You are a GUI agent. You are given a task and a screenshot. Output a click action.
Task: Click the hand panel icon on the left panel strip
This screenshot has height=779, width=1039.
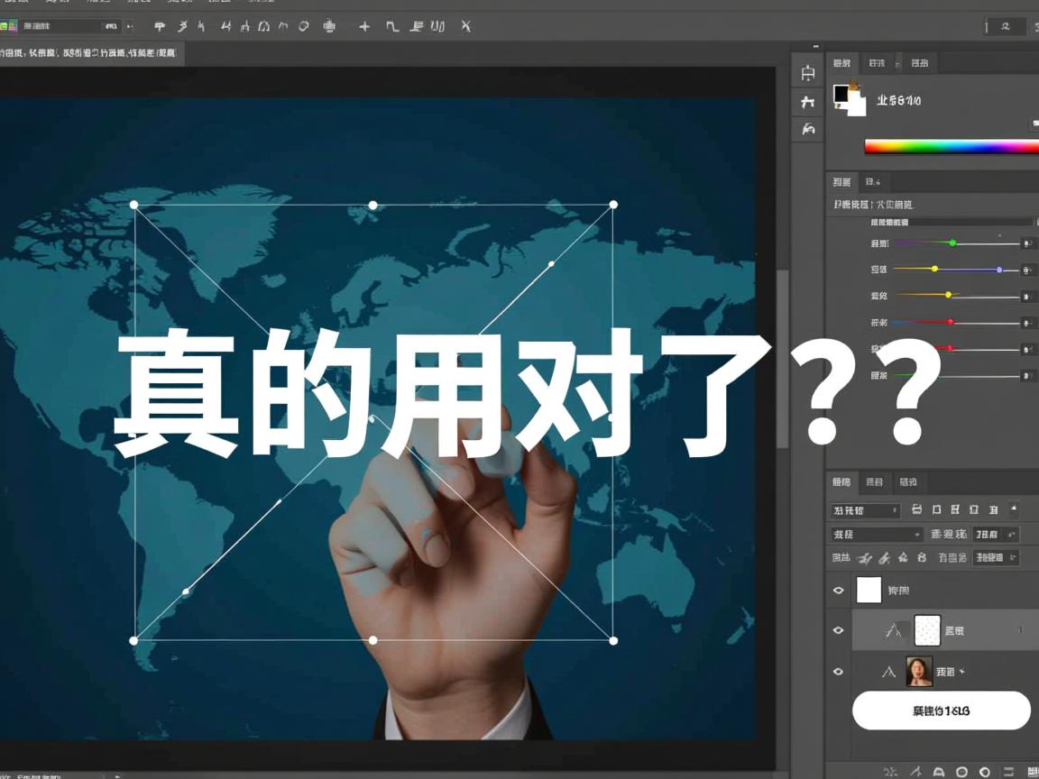click(808, 129)
